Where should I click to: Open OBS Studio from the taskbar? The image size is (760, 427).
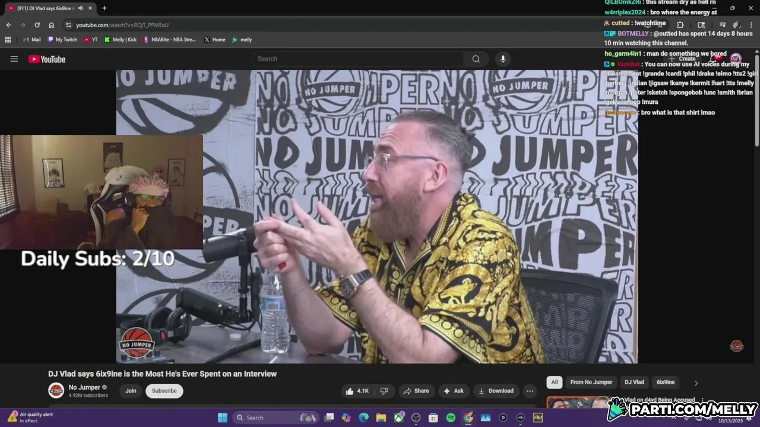(x=416, y=418)
